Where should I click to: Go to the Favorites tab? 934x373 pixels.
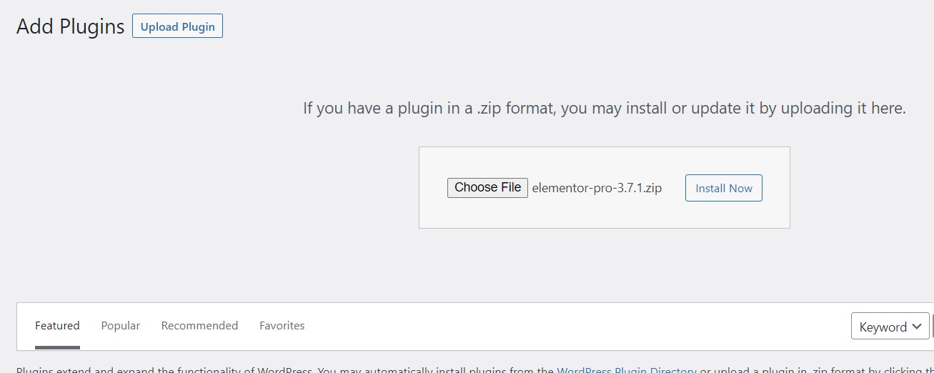(x=282, y=326)
